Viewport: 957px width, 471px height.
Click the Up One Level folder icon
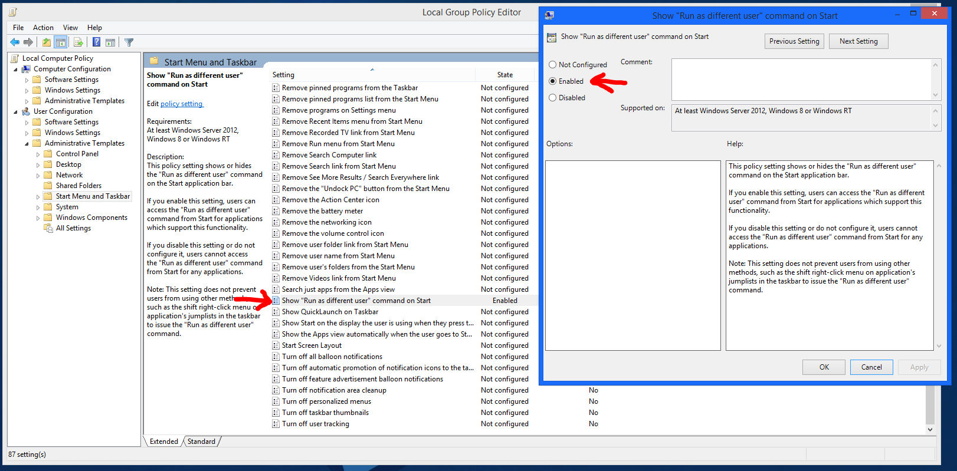(46, 42)
